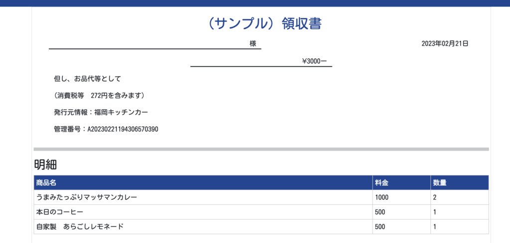This screenshot has height=243, width=510.
Task: Click the 料金 column header
Action: click(x=382, y=182)
